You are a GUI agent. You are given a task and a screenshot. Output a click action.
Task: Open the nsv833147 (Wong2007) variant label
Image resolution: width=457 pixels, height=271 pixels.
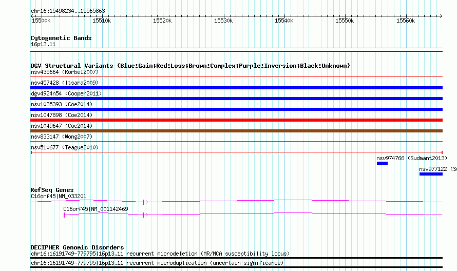pyautogui.click(x=62, y=137)
